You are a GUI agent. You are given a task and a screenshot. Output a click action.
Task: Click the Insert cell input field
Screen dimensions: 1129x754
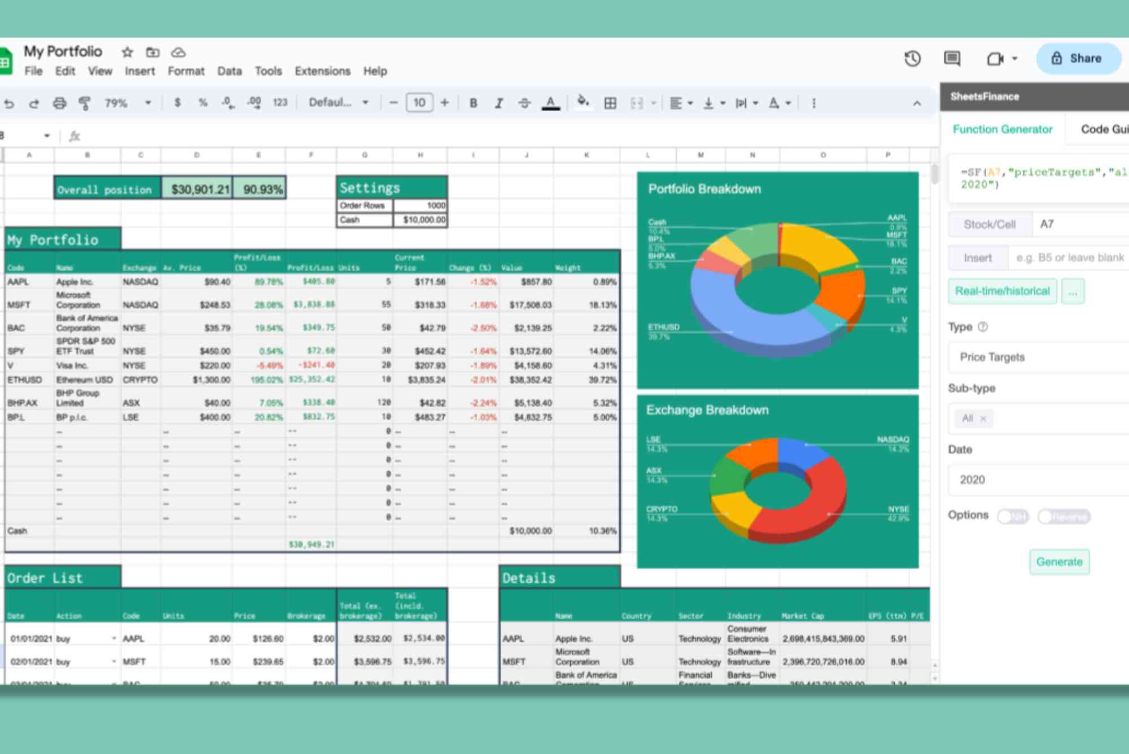click(x=1069, y=258)
